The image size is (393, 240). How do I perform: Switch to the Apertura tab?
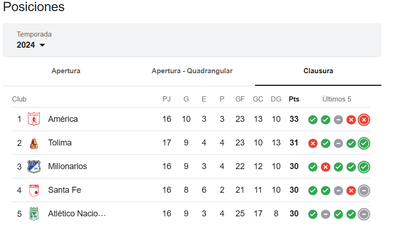pyautogui.click(x=66, y=71)
